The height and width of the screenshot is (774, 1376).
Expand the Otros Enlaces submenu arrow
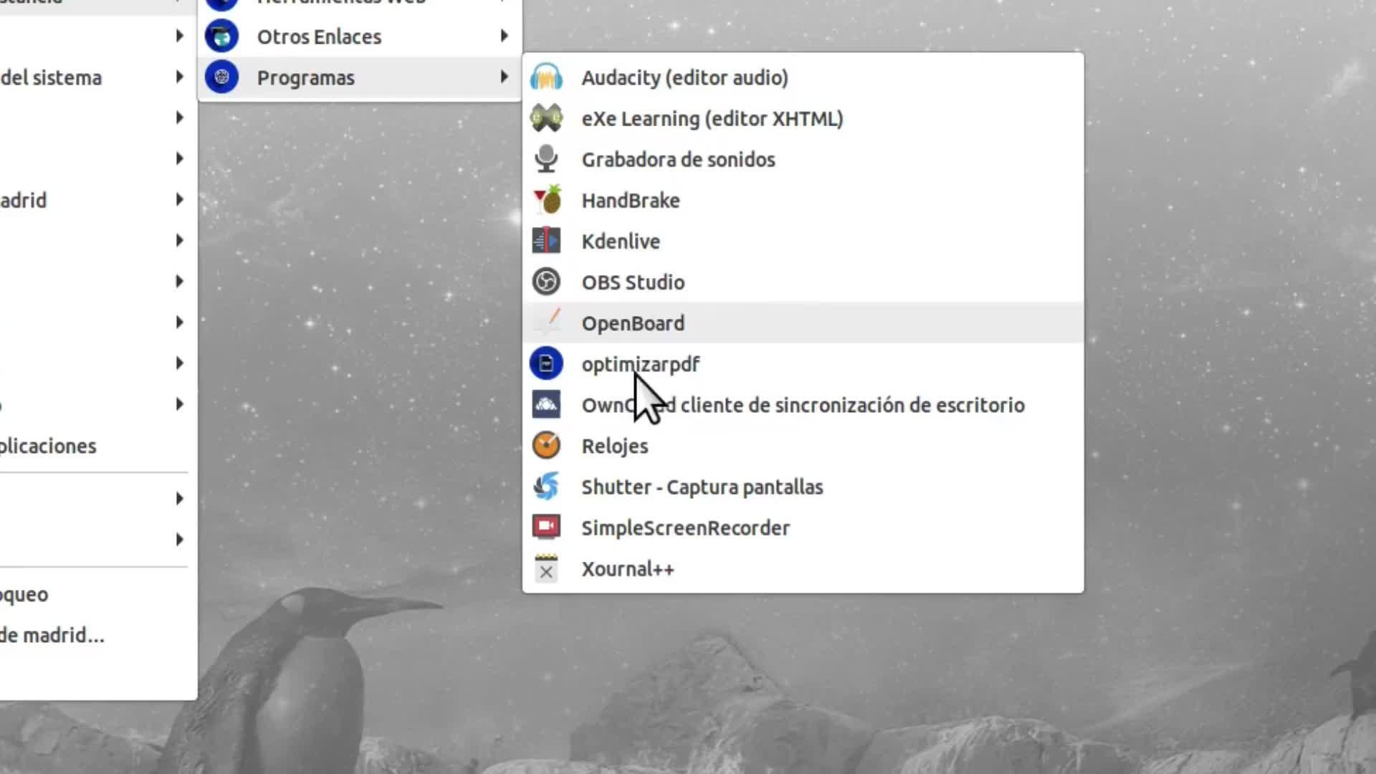(x=505, y=36)
